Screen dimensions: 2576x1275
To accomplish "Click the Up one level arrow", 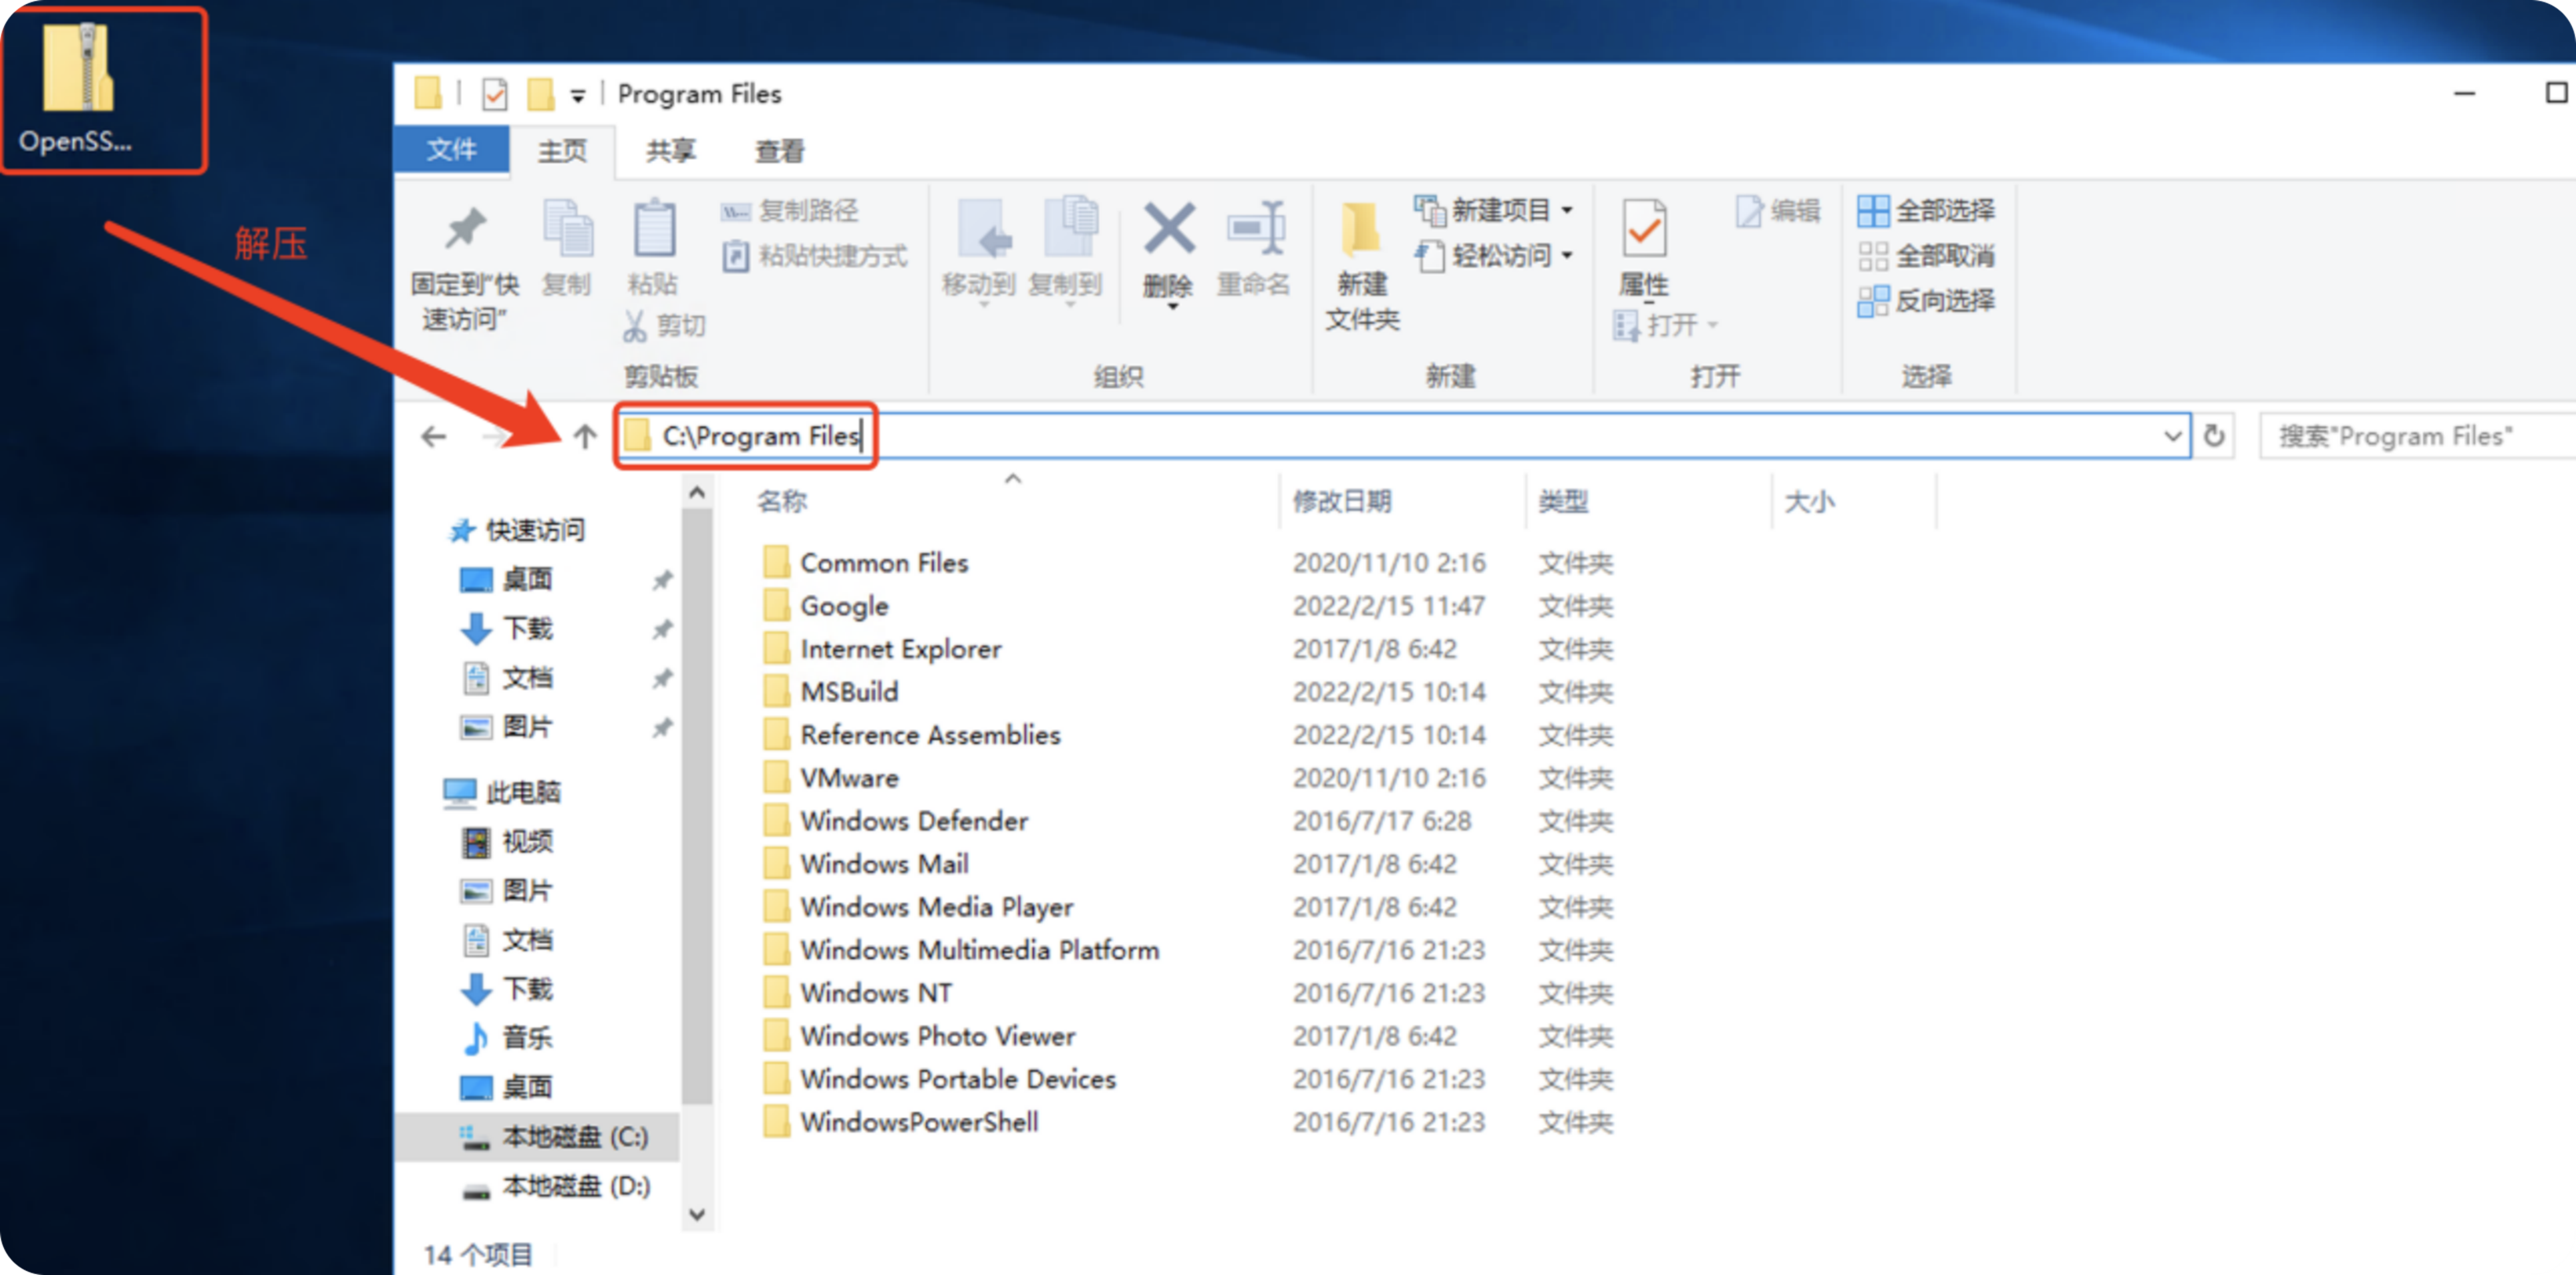I will 585,437.
